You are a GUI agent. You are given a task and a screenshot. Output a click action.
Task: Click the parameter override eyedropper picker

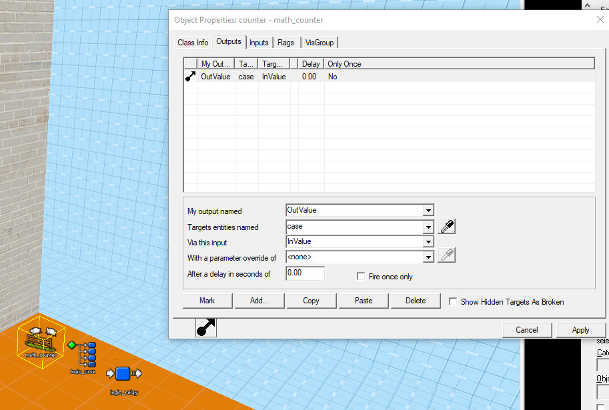point(446,255)
